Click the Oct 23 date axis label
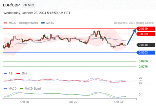 (118, 102)
